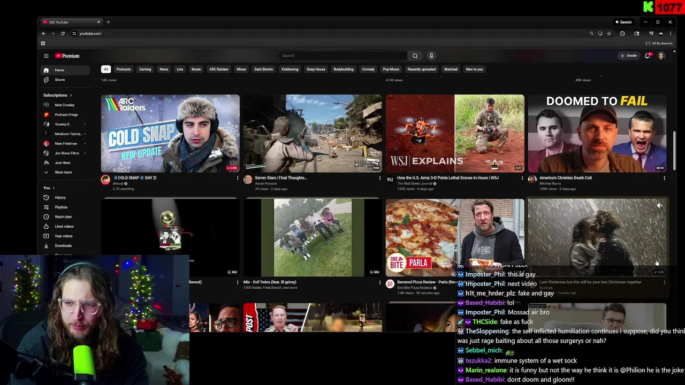Screen dimensions: 685x385
Task: Click the YouTube Premium logo
Action: 67,56
